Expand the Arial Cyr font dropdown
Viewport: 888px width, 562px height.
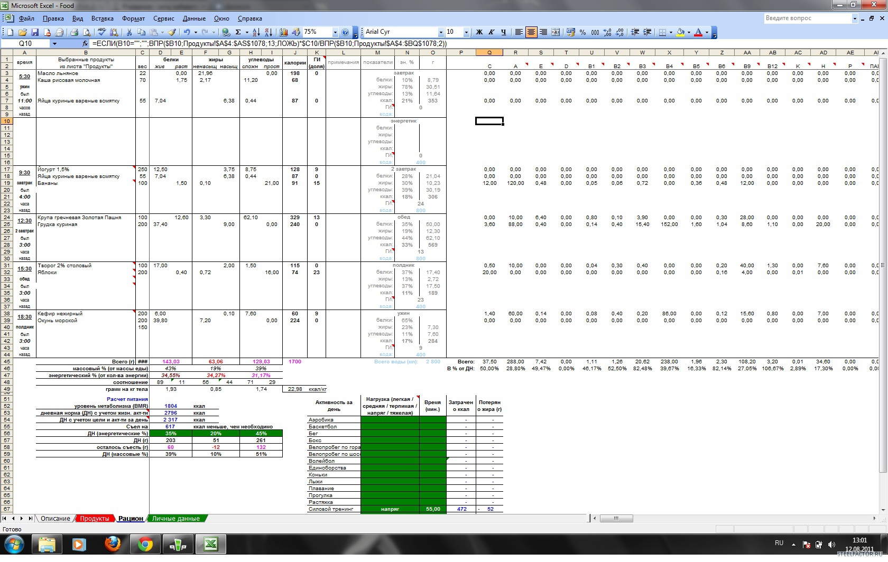click(x=441, y=32)
